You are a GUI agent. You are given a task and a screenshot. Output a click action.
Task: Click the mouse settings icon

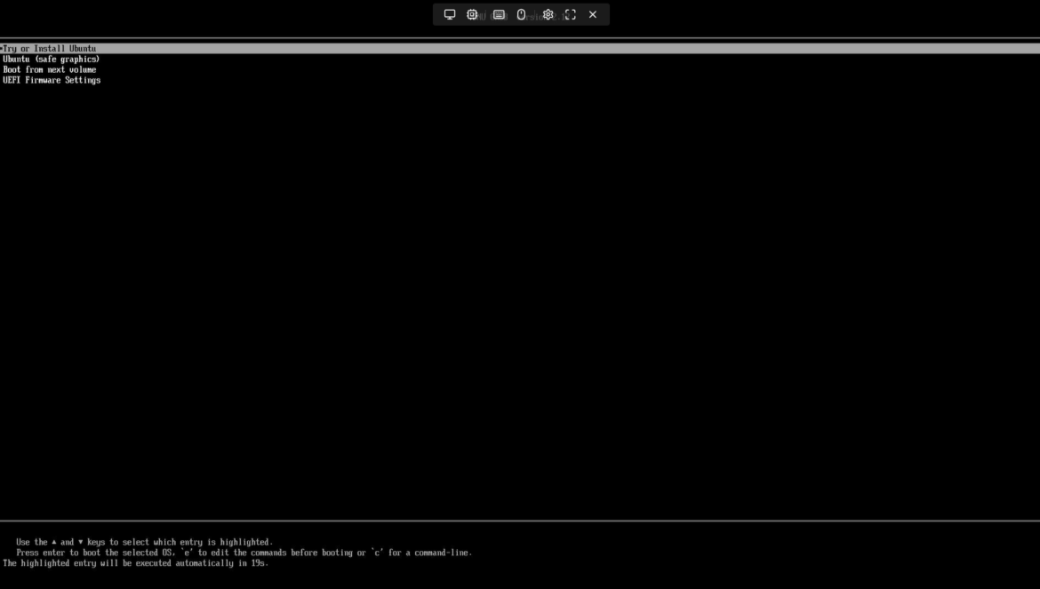tap(521, 14)
